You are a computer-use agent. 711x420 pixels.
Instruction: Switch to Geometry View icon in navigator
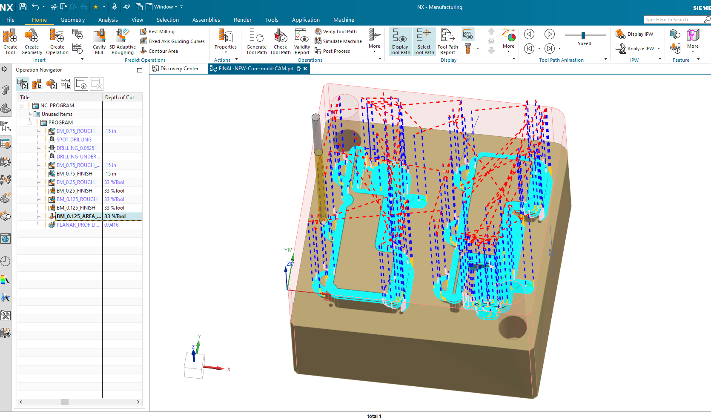(52, 84)
